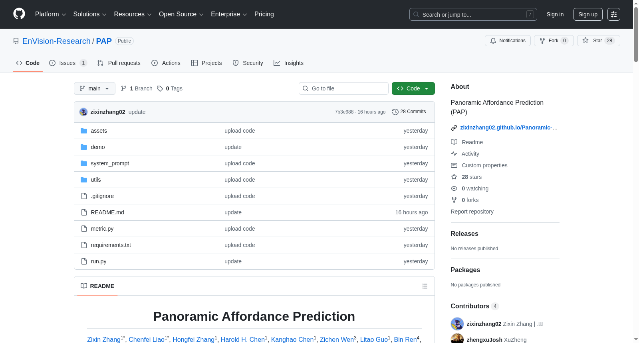
Task: View the 1 Branch link
Action: click(x=137, y=88)
